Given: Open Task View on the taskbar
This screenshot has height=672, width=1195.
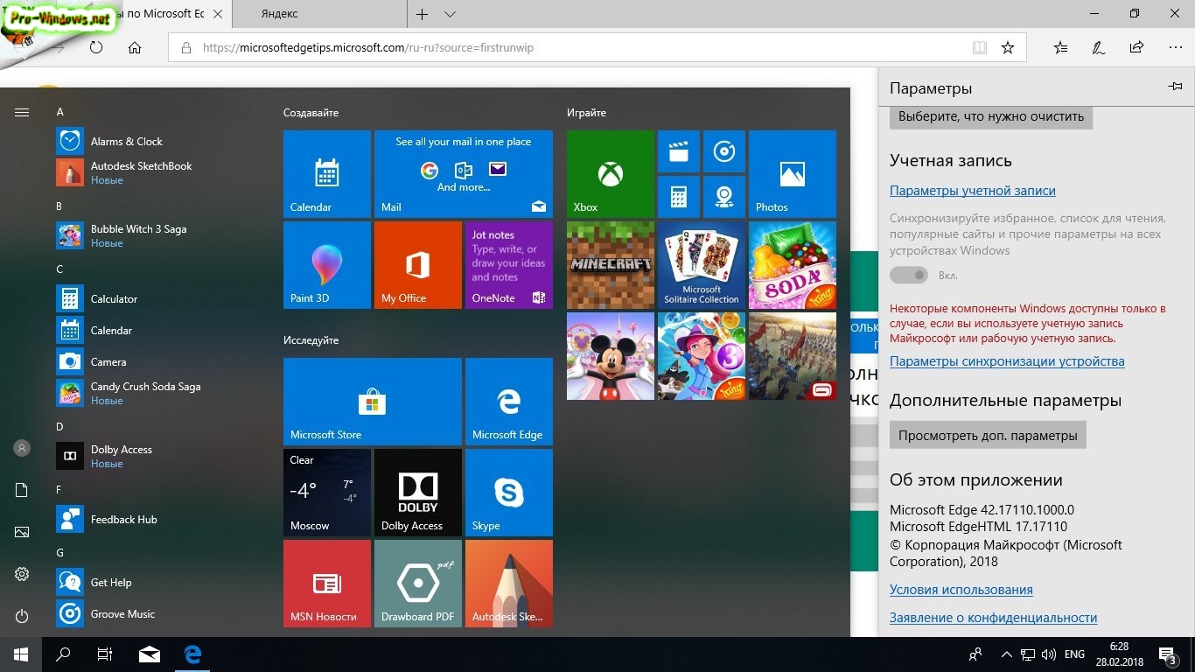Looking at the screenshot, I should coord(105,654).
